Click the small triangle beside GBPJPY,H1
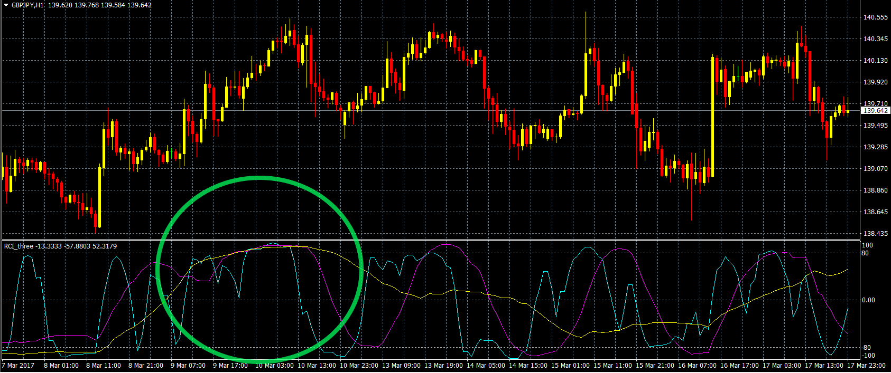891x373 pixels. [6, 5]
